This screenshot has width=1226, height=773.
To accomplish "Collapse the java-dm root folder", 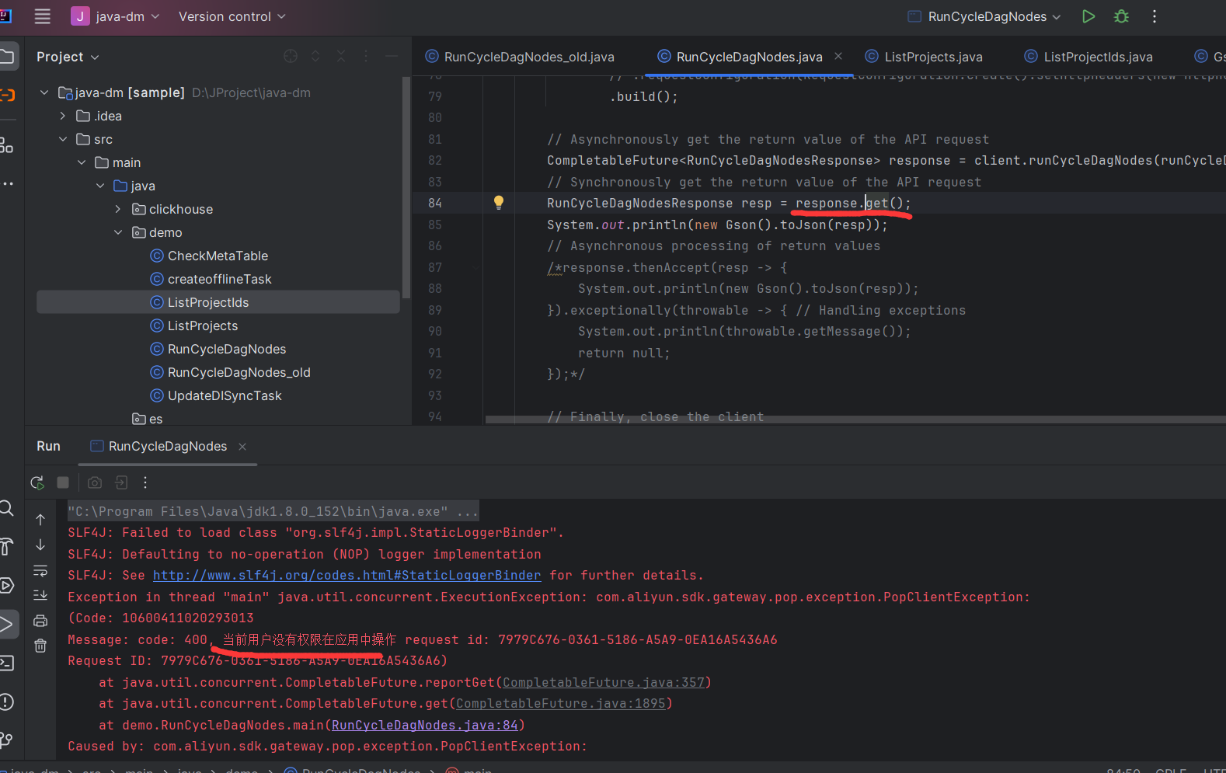I will (x=44, y=92).
